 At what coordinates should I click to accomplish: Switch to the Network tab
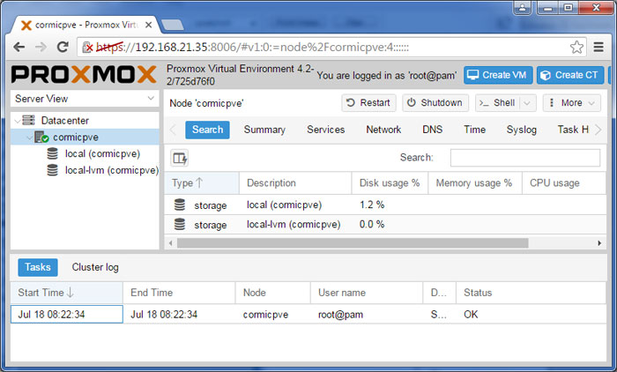383,130
